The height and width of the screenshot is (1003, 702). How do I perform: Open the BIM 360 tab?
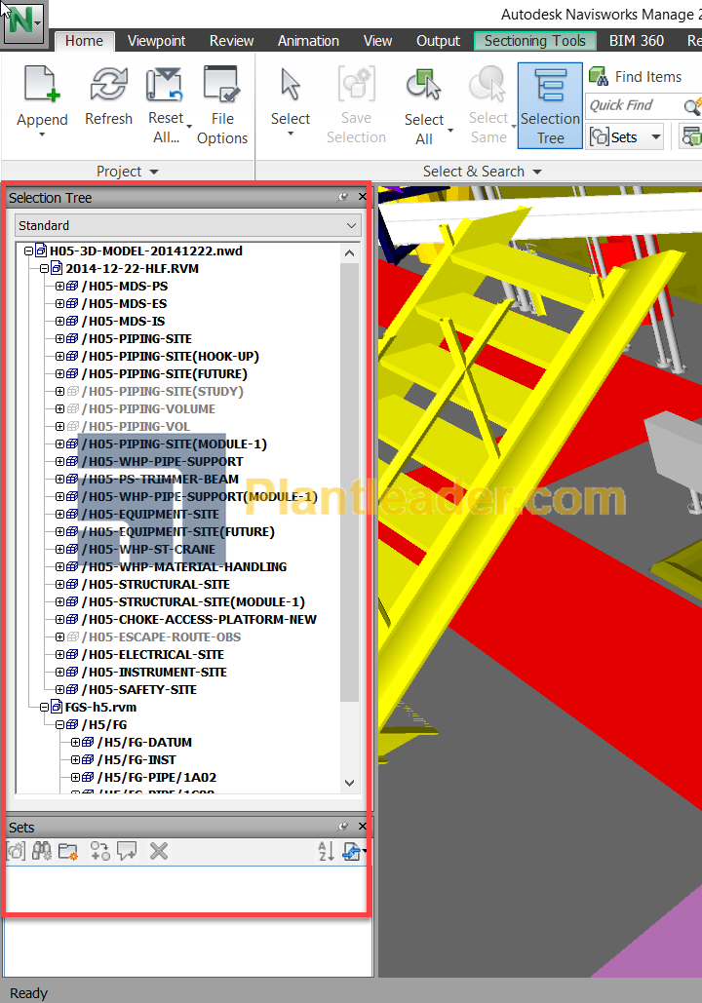tap(637, 41)
